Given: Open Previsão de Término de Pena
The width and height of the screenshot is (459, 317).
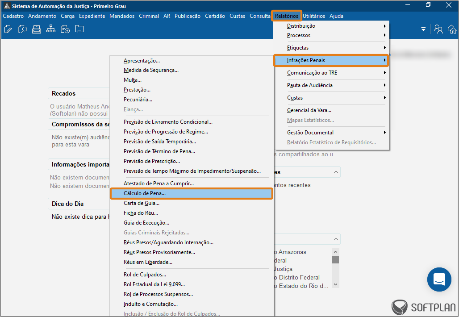Looking at the screenshot, I should pos(192,151).
